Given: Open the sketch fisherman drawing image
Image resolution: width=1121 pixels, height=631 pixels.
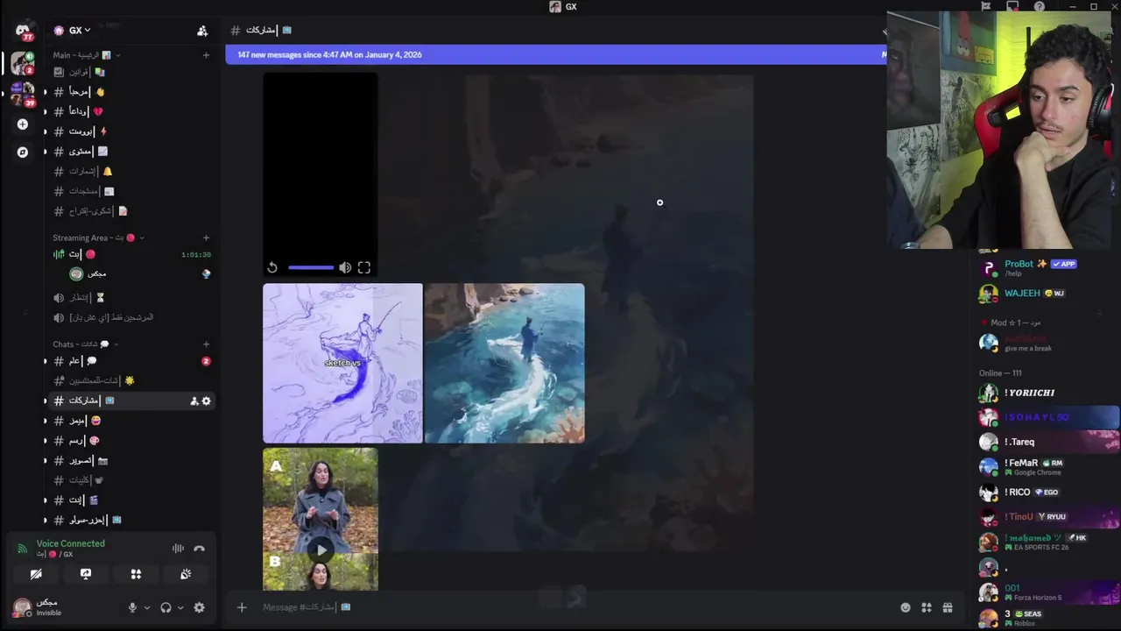Looking at the screenshot, I should point(342,363).
